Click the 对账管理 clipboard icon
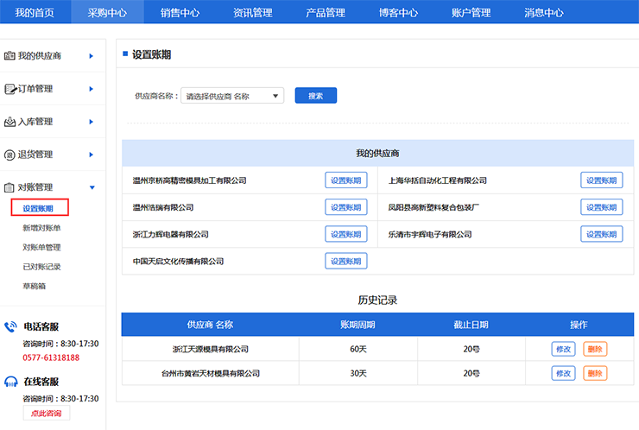 tap(9, 187)
